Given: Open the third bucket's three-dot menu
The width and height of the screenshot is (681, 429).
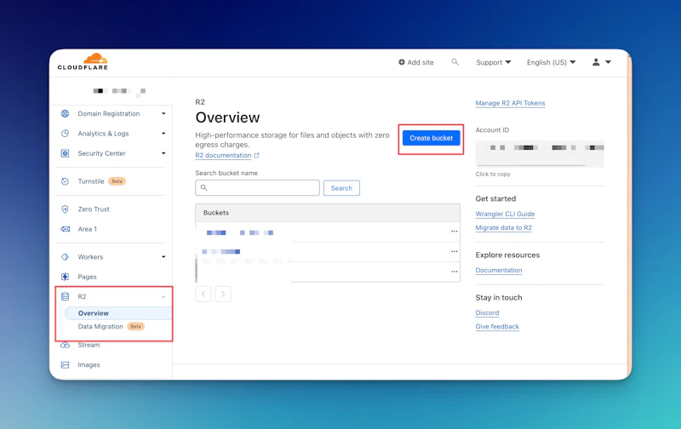Looking at the screenshot, I should 455,272.
